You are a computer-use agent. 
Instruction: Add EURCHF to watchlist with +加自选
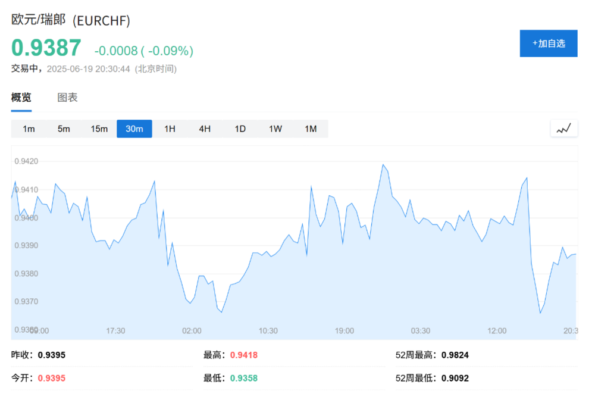548,43
